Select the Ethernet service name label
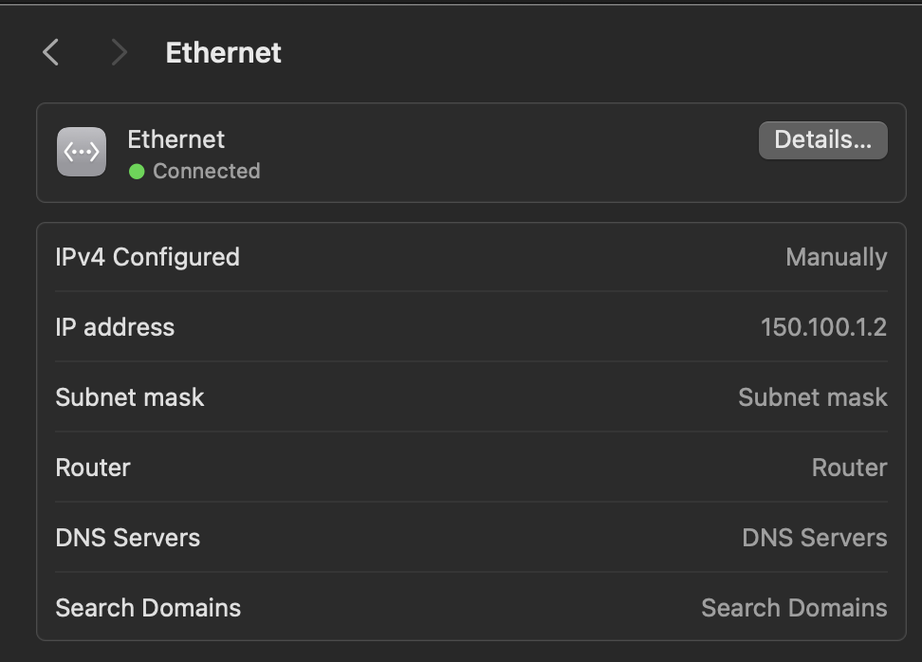 tap(175, 139)
